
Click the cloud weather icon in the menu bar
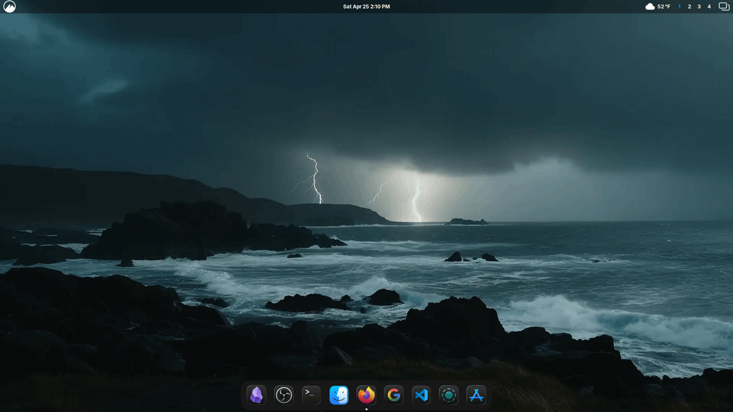coord(649,6)
